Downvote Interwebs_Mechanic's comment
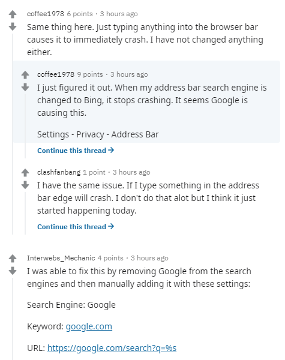285x360 pixels. click(x=13, y=271)
